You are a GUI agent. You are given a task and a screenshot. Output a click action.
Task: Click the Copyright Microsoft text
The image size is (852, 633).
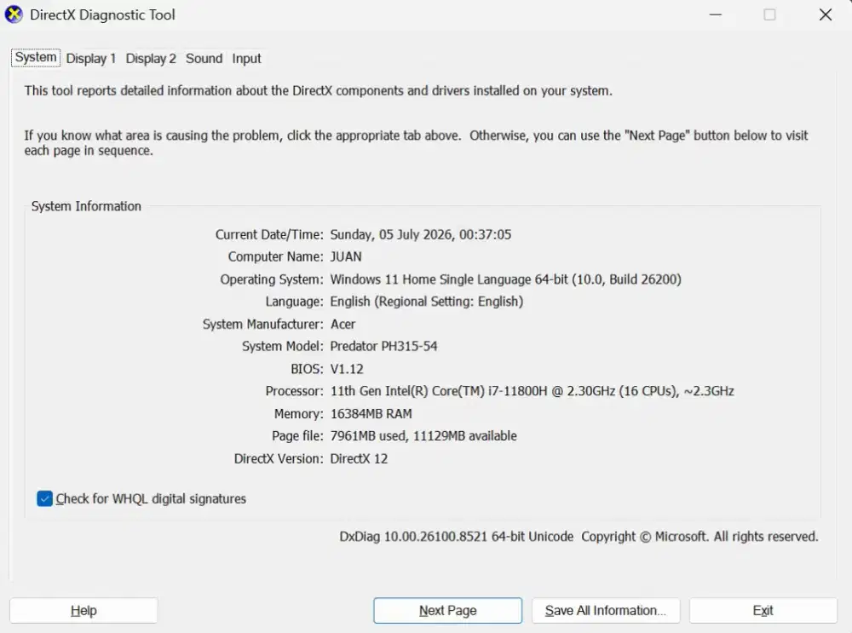(x=699, y=537)
